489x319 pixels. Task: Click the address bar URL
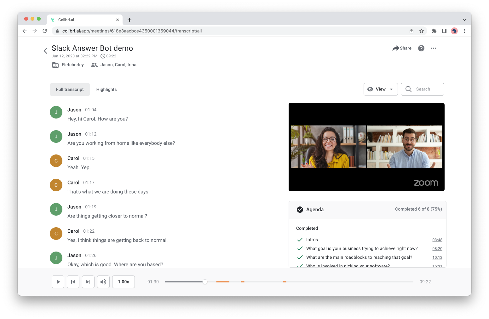click(132, 31)
